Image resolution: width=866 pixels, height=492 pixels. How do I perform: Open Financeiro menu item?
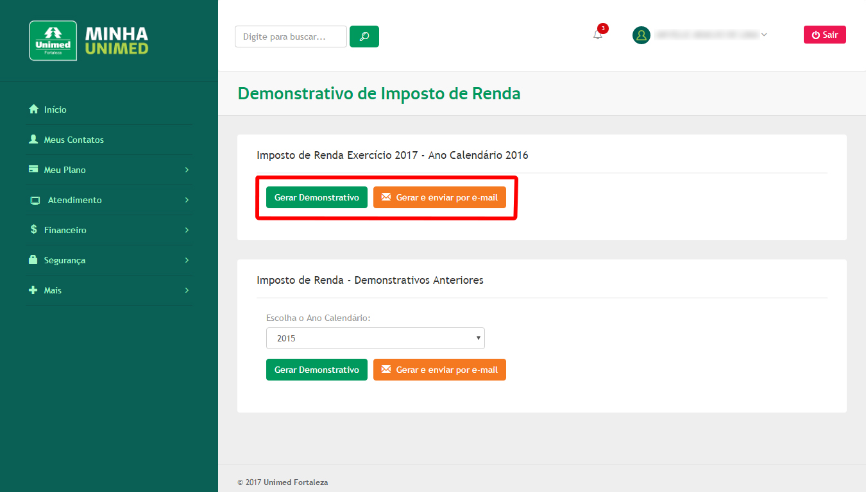click(x=109, y=230)
